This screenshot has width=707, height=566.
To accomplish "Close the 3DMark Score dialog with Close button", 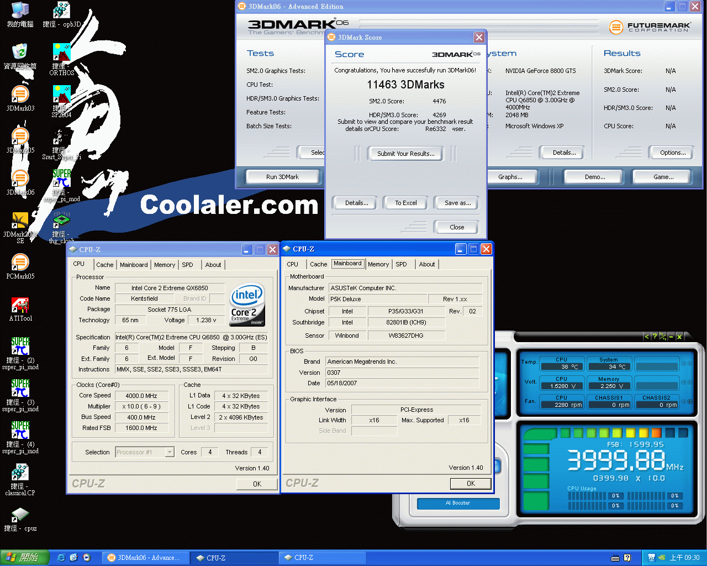I will (457, 227).
